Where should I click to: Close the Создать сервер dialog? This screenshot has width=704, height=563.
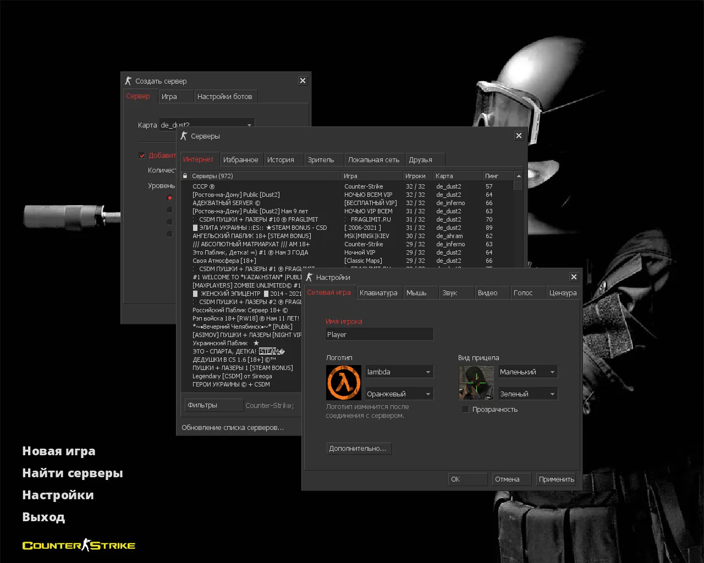[302, 81]
